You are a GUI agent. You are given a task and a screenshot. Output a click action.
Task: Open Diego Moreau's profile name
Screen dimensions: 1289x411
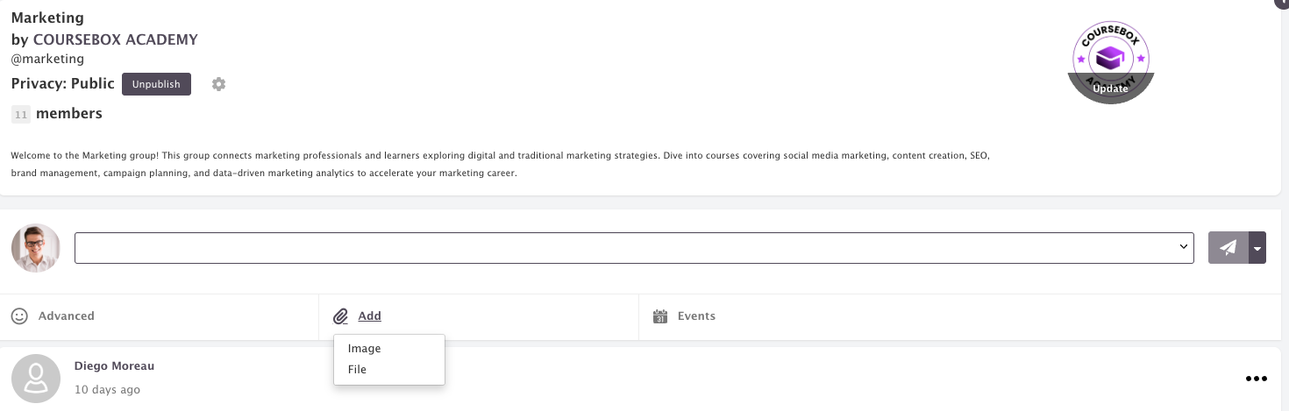pyautogui.click(x=114, y=365)
